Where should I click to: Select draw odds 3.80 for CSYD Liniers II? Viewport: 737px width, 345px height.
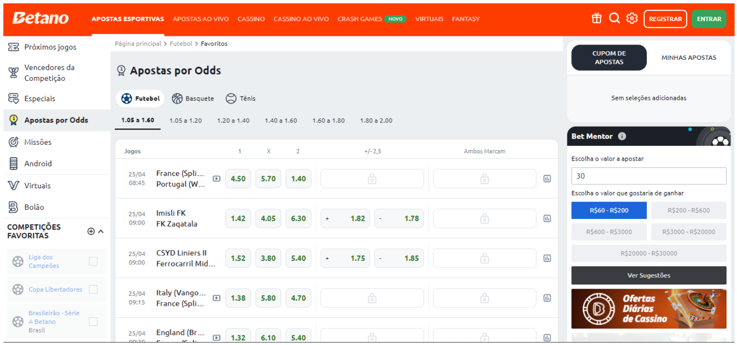(x=268, y=258)
